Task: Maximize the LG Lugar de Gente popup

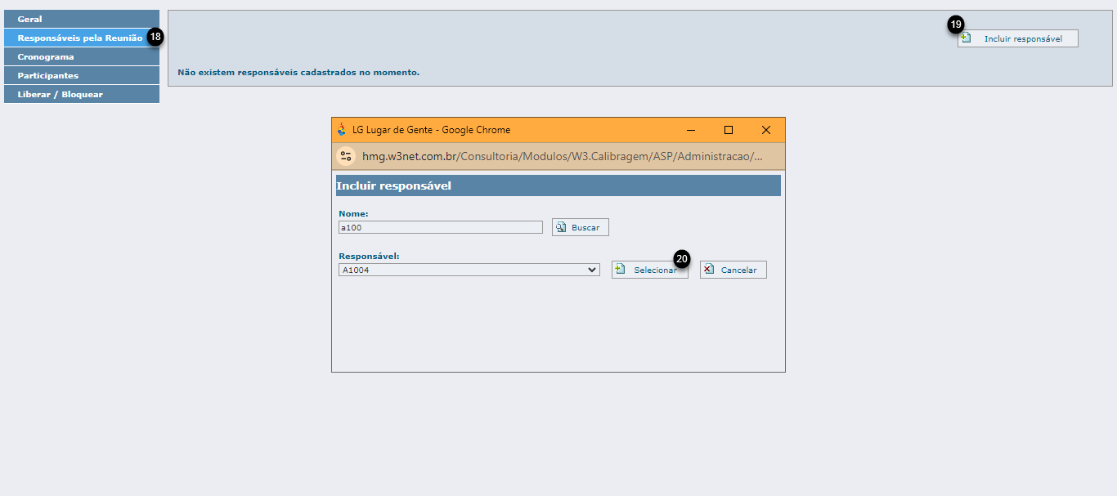Action: 729,130
